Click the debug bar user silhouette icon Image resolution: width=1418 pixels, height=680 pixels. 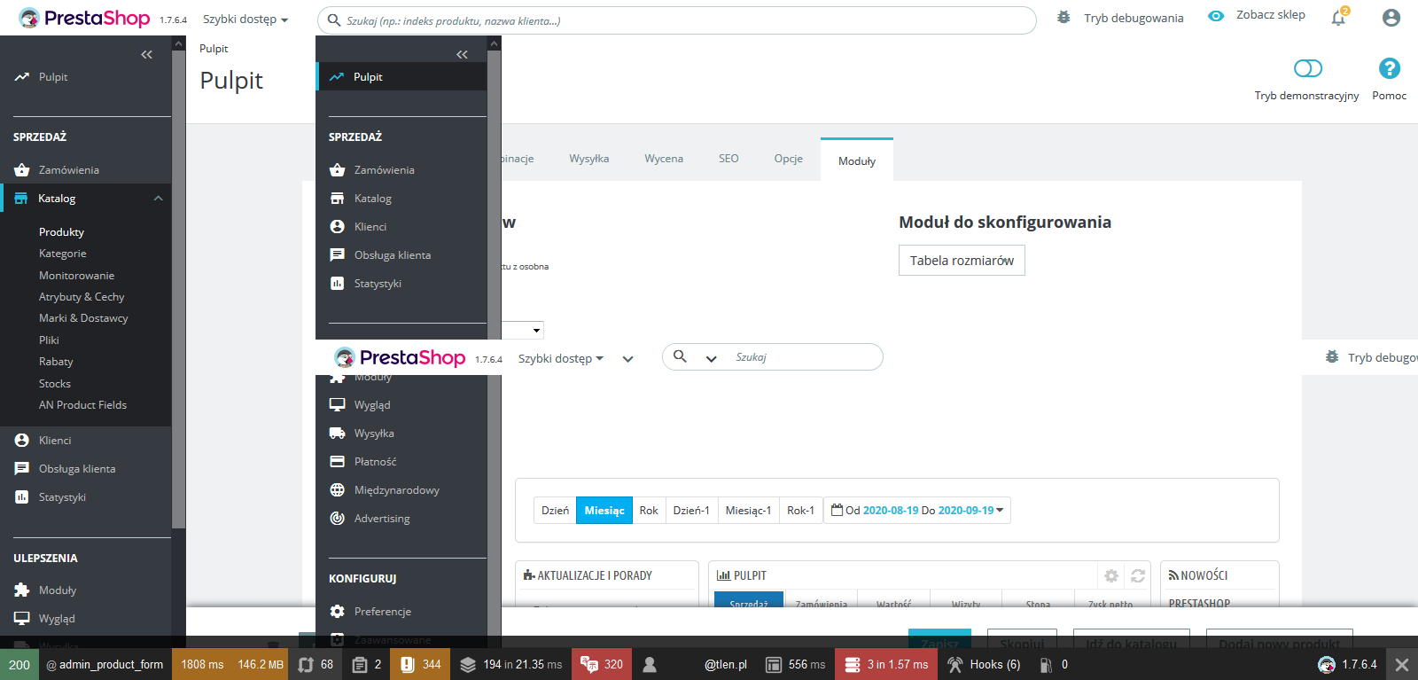pyautogui.click(x=650, y=664)
